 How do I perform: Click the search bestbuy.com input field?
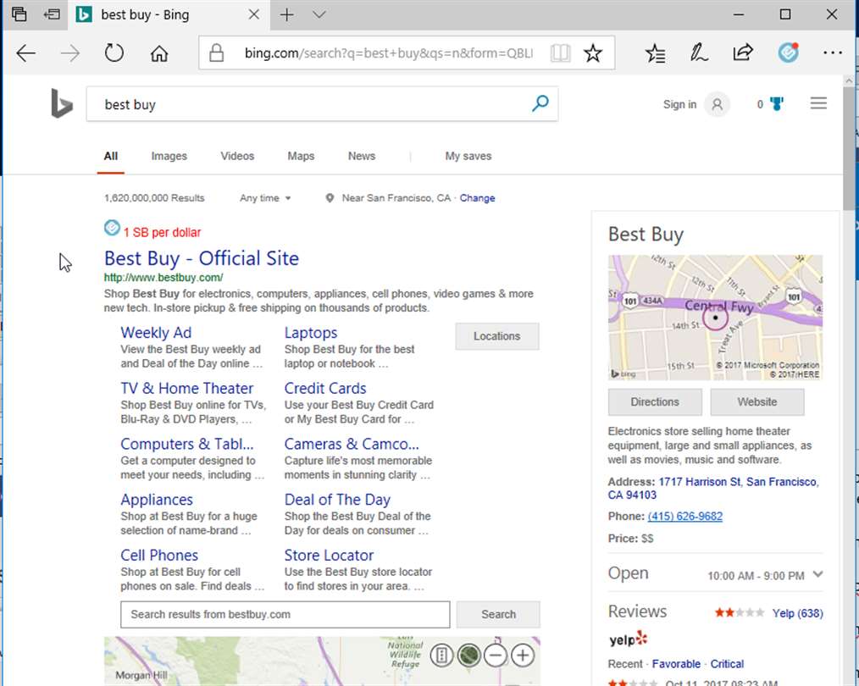point(285,614)
